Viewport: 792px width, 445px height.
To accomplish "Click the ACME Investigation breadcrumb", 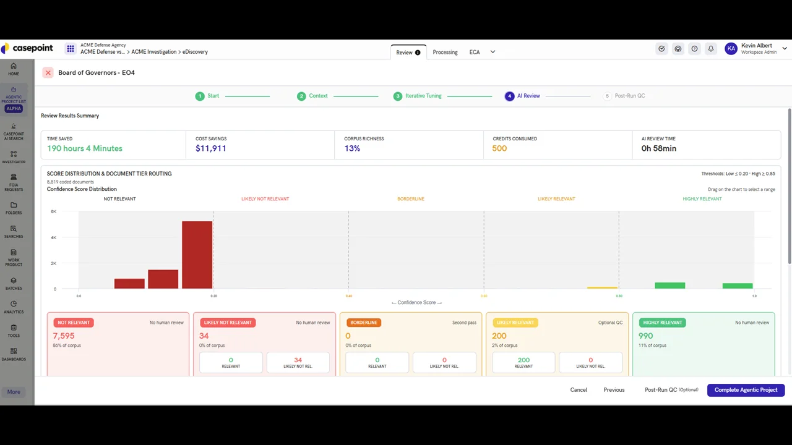I will (x=154, y=52).
